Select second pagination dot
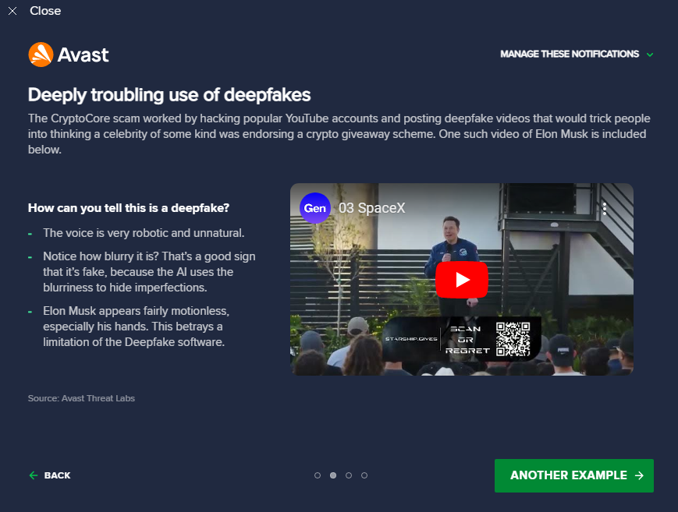 333,475
